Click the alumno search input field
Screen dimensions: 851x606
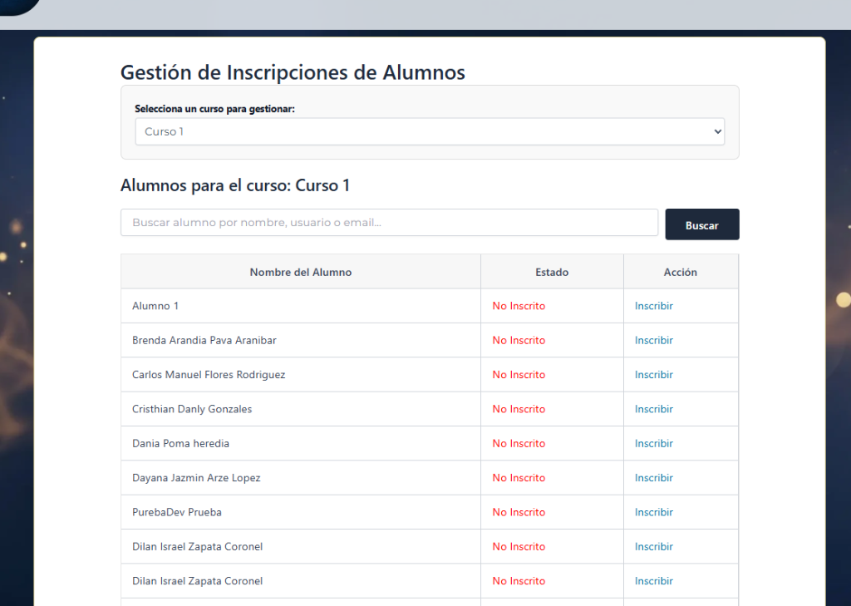click(x=389, y=222)
